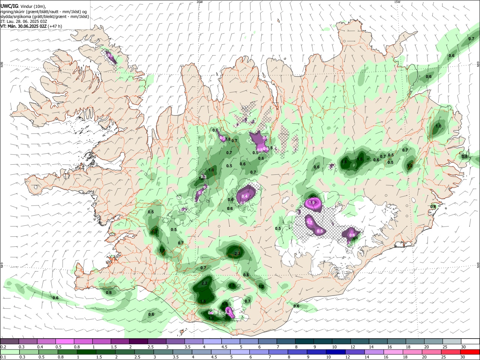This screenshot has width=480, height=360.
Task: Click the 'VT: Mán. 30.06.2025 02Z (+47 h)' line
Action: (x=31, y=26)
